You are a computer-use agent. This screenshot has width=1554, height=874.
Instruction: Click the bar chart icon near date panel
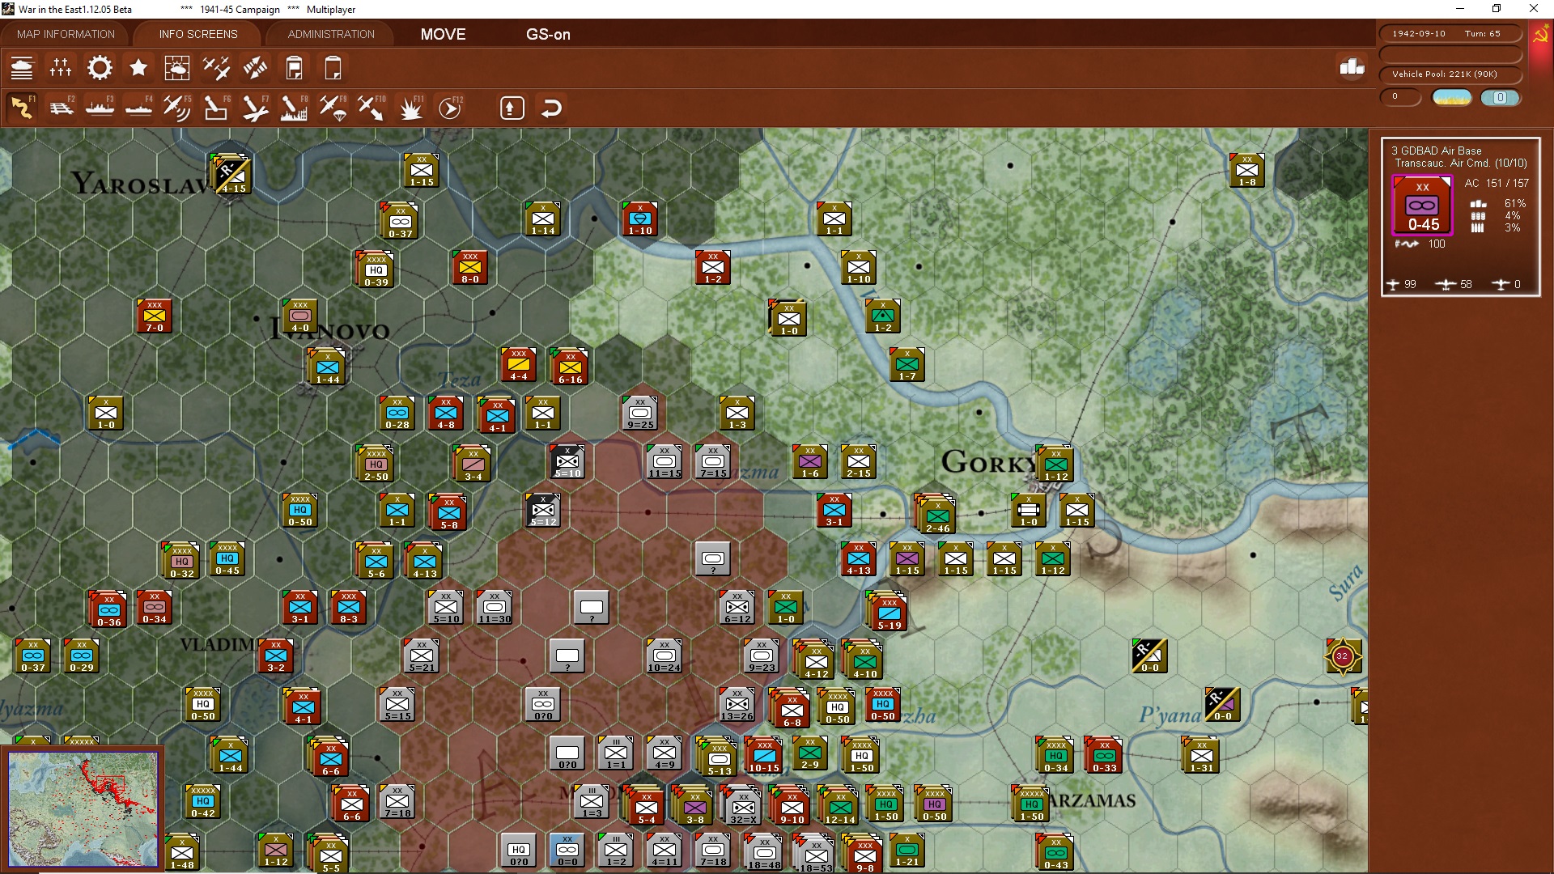tap(1352, 66)
